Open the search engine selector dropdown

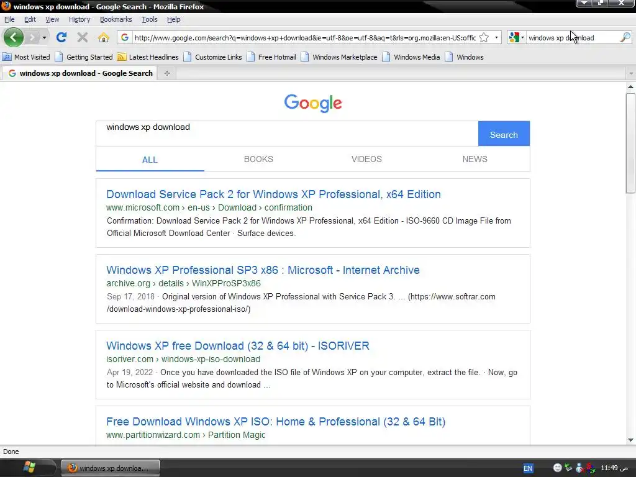coord(517,38)
